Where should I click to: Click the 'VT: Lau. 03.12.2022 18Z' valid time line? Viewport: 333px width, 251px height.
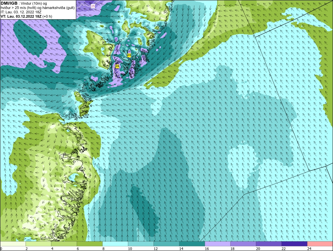[x=26, y=16]
